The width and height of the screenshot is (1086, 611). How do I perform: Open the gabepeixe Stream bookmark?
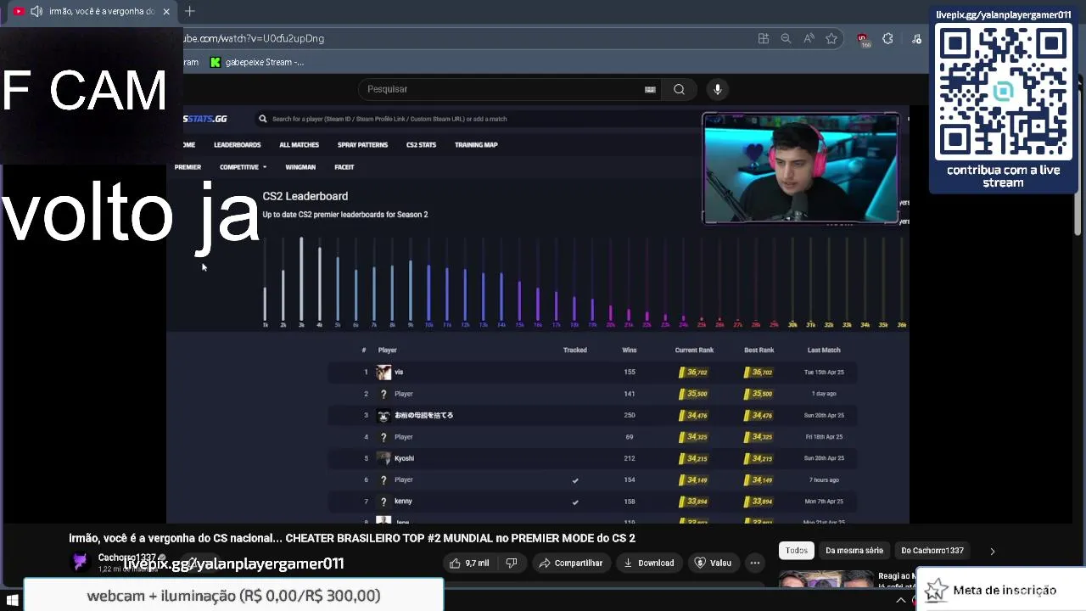[257, 62]
